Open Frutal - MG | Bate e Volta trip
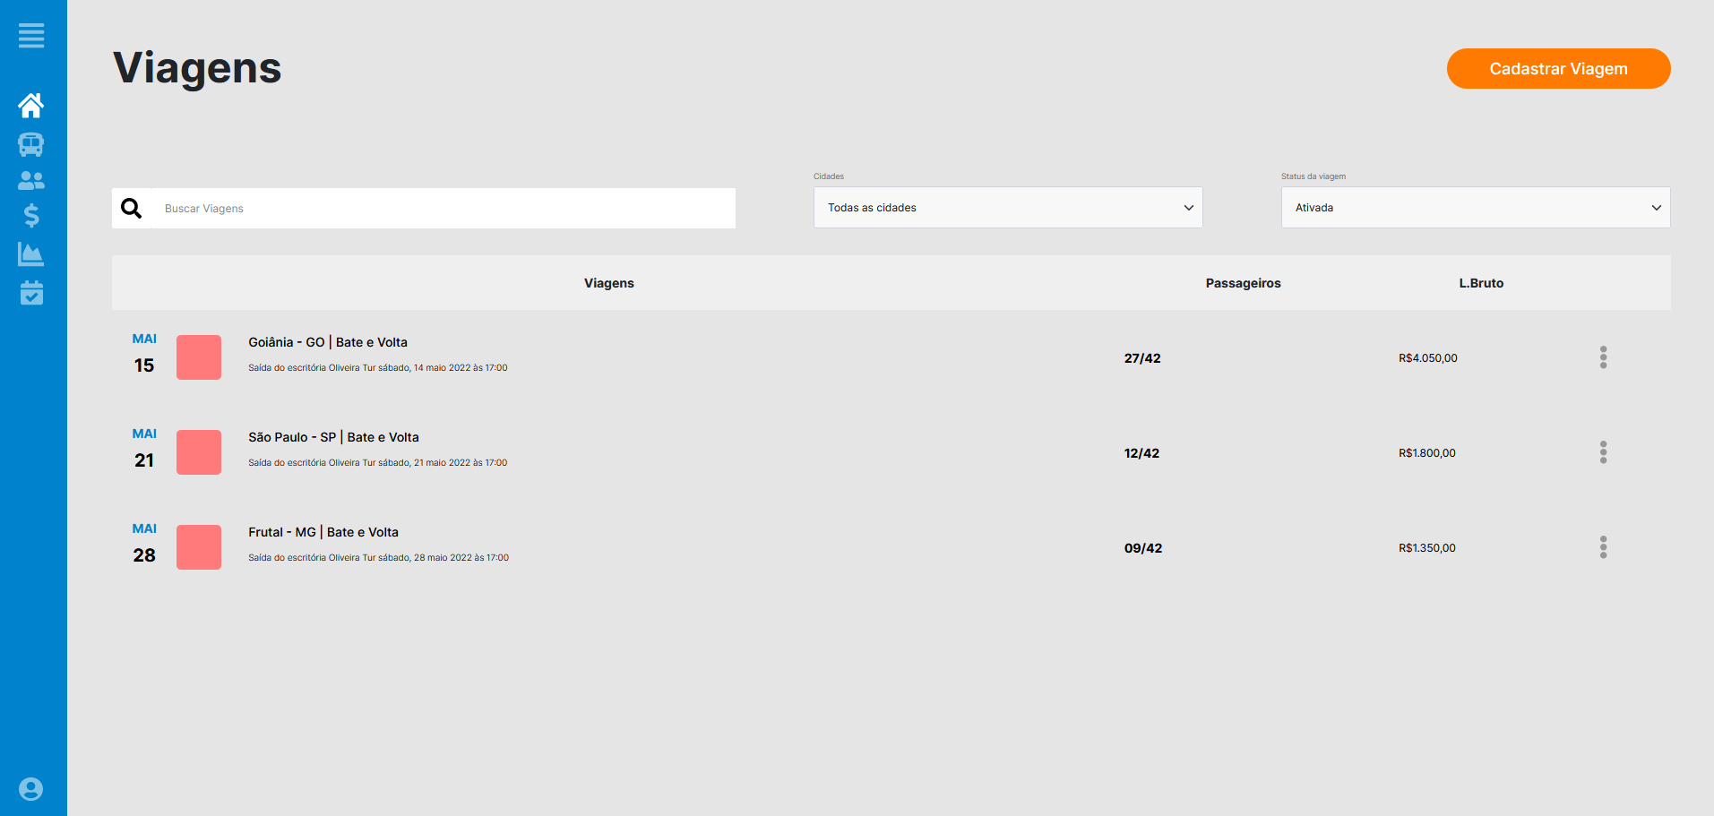 coord(323,532)
